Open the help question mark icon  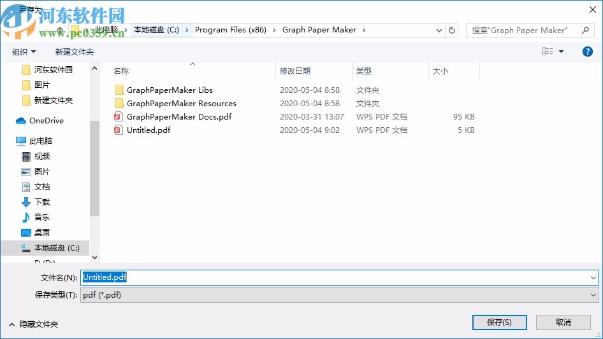tap(587, 52)
